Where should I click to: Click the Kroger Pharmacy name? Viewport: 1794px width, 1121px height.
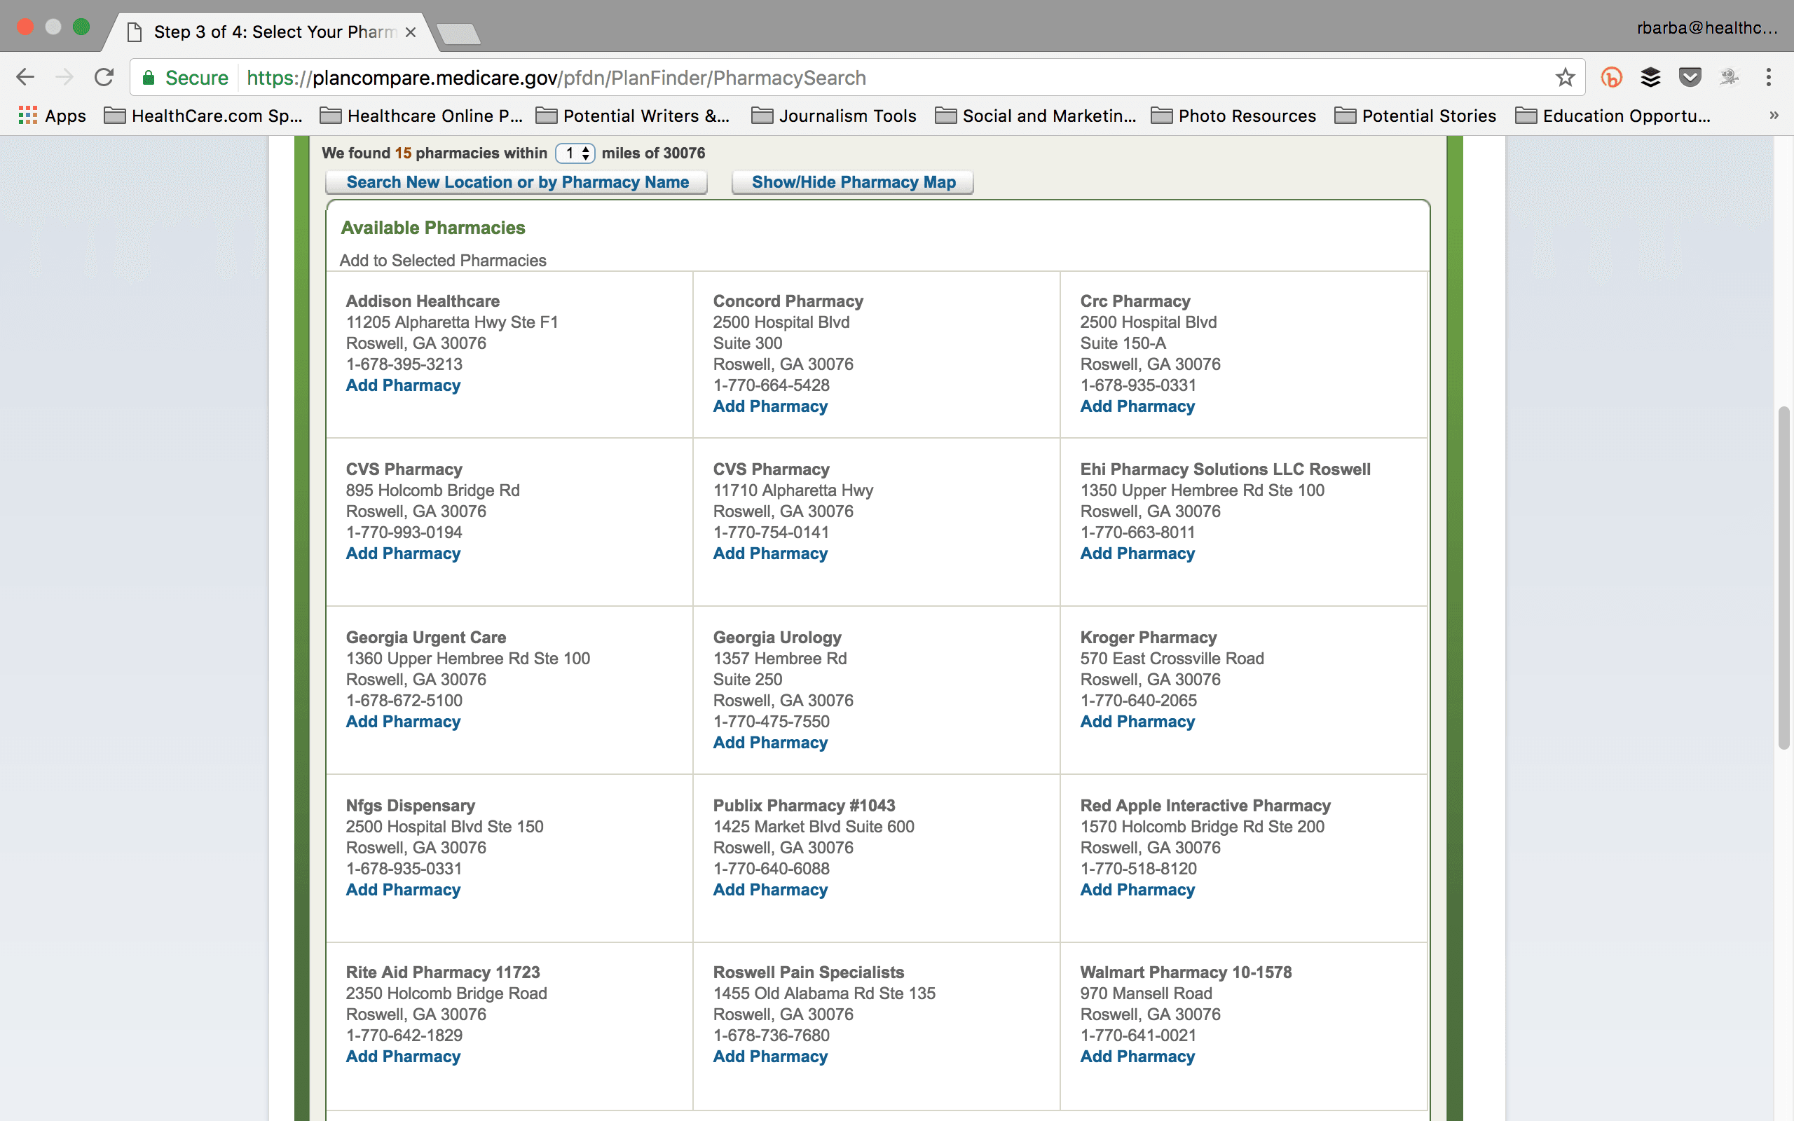tap(1149, 638)
